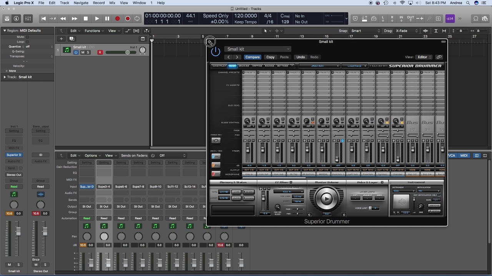Open the Drag X-Fade dropdown
Image resolution: width=492 pixels, height=276 pixels.
(x=407, y=31)
